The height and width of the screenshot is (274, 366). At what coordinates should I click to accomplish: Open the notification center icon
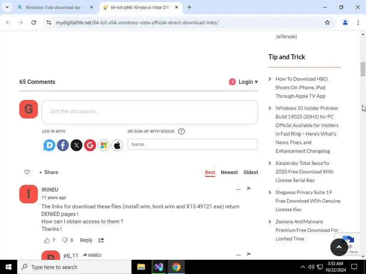[x=354, y=267]
